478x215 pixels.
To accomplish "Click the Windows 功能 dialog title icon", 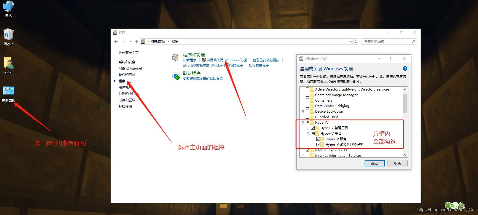I will pos(301,59).
